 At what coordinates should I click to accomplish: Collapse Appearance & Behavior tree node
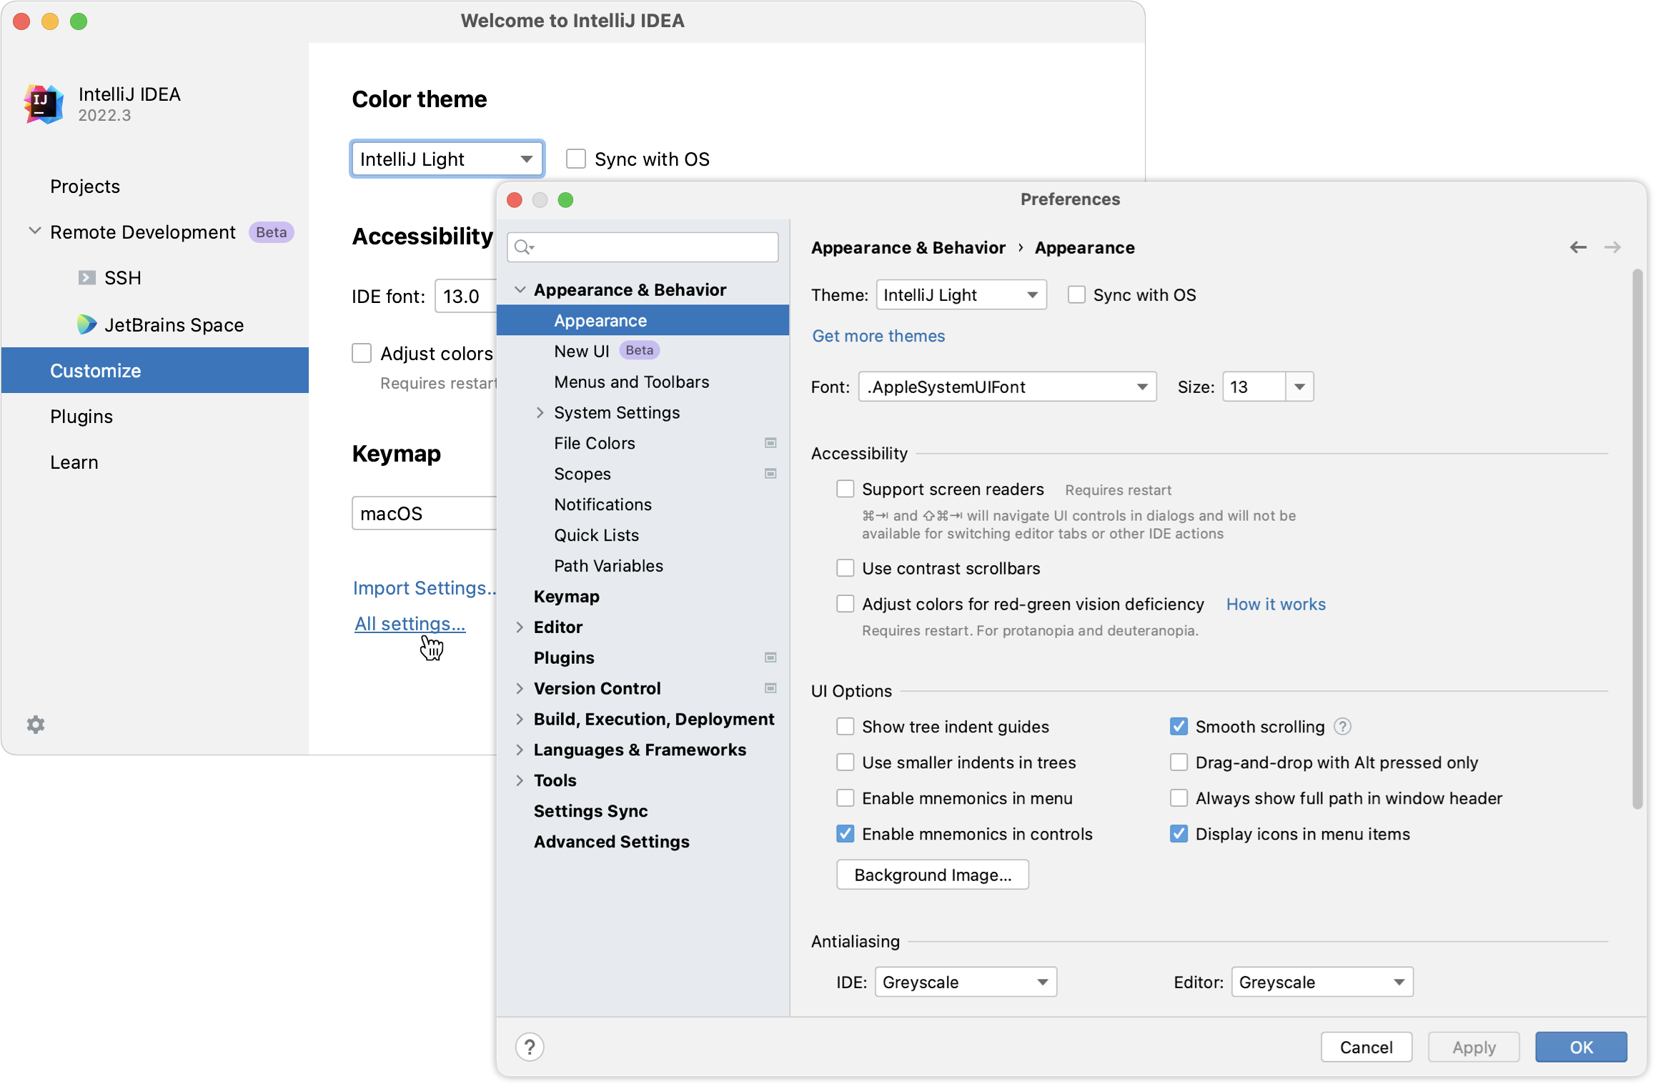(520, 289)
